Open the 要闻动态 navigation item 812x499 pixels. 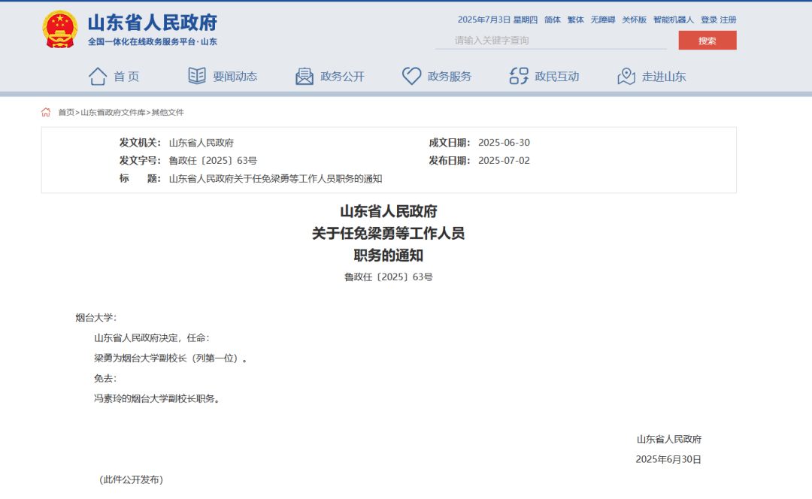(x=235, y=77)
